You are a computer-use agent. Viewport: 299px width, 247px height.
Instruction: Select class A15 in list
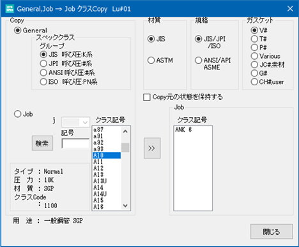pyautogui.click(x=107, y=200)
